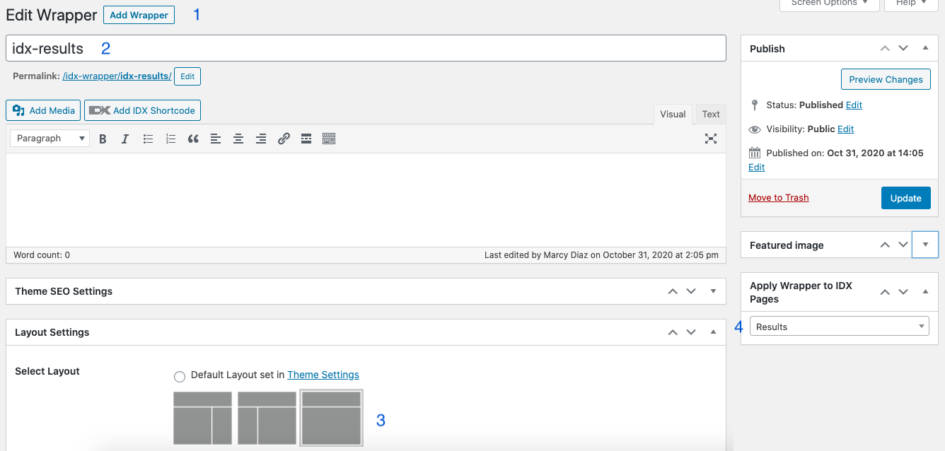The height and width of the screenshot is (451, 945).
Task: Click the Add Wrapper button
Action: point(139,15)
